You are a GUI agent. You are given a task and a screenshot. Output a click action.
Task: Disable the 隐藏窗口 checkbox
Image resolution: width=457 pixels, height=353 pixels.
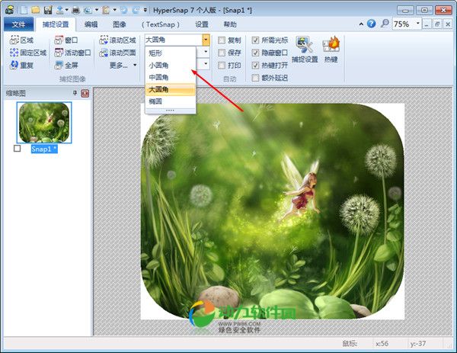click(255, 53)
